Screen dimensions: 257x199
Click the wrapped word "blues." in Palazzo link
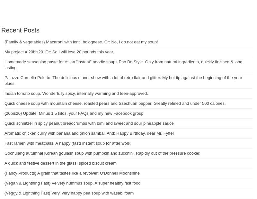pos(10,84)
